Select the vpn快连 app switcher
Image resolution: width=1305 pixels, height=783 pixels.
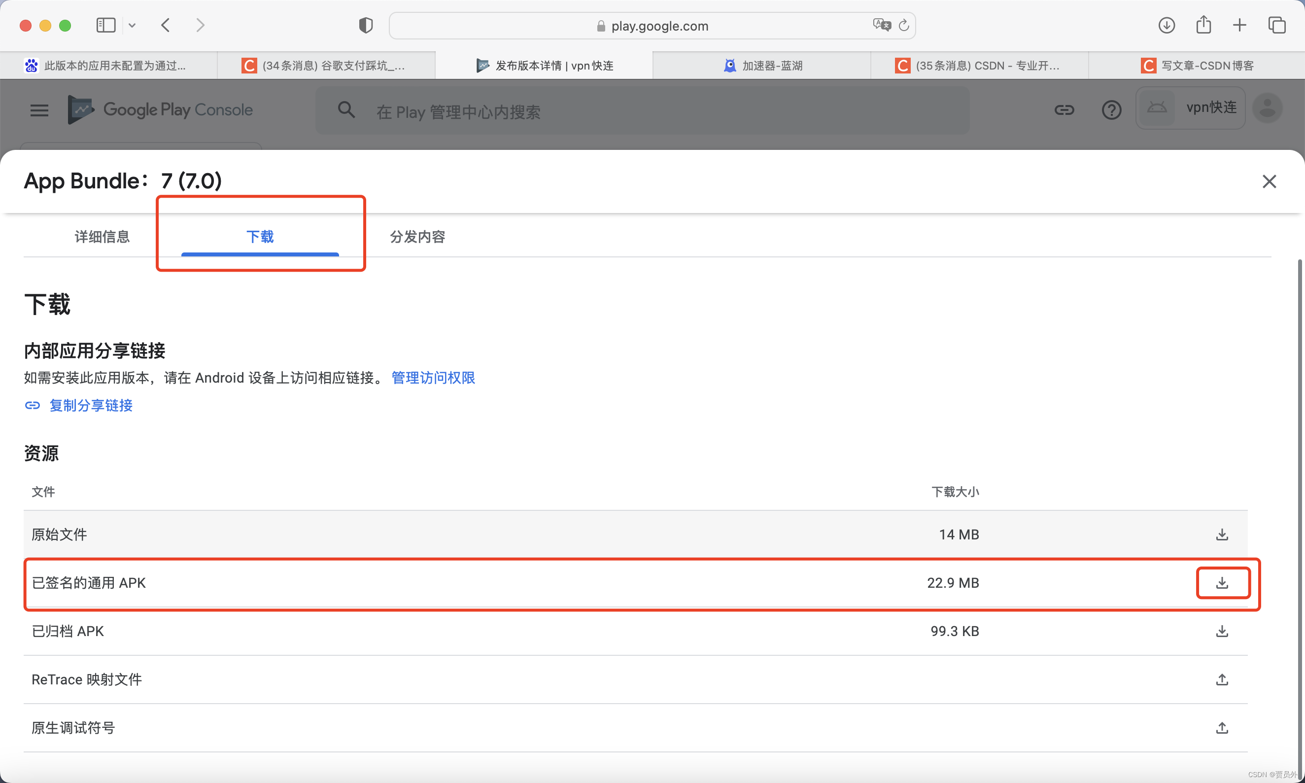tap(1191, 108)
